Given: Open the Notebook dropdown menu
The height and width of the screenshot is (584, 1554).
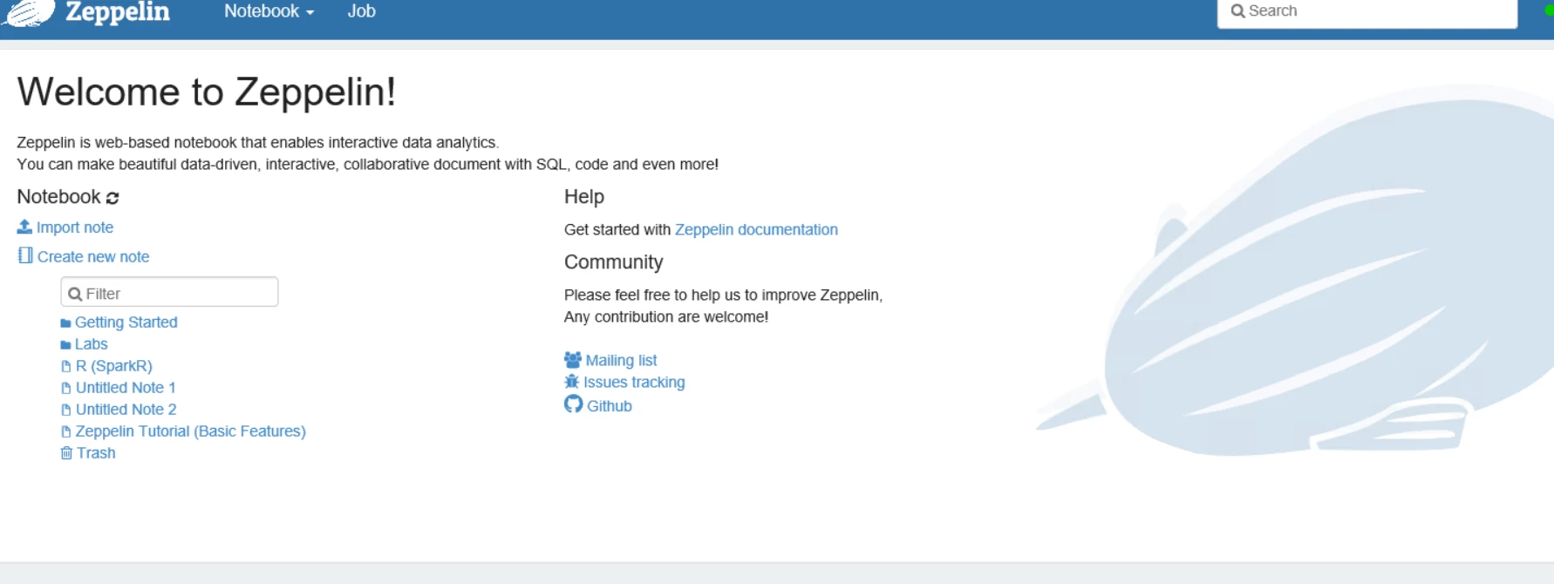Looking at the screenshot, I should [x=269, y=11].
